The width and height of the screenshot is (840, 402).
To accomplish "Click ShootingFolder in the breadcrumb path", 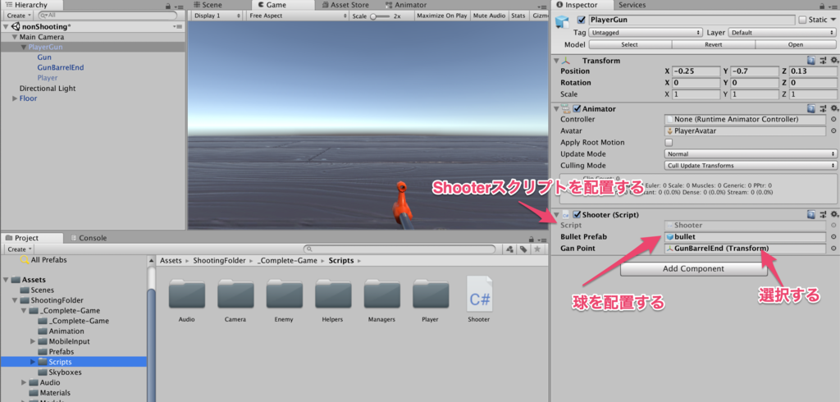I will point(219,261).
